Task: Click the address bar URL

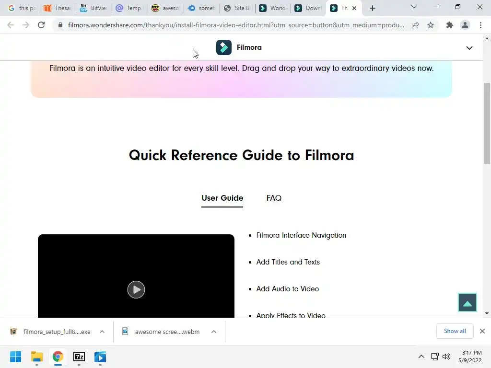Action: (x=236, y=25)
